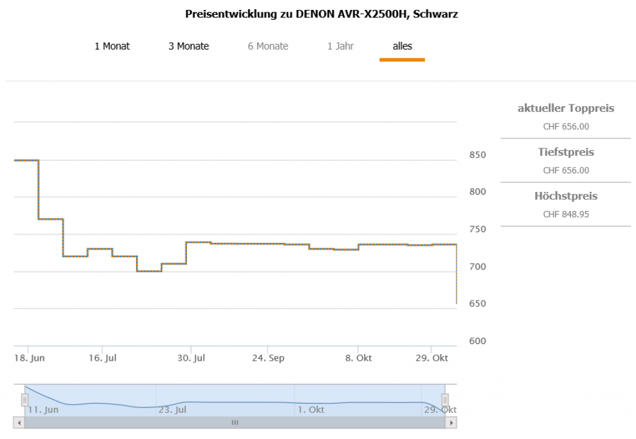Click the Höchstpreis heading
636x439 pixels.
[566, 196]
